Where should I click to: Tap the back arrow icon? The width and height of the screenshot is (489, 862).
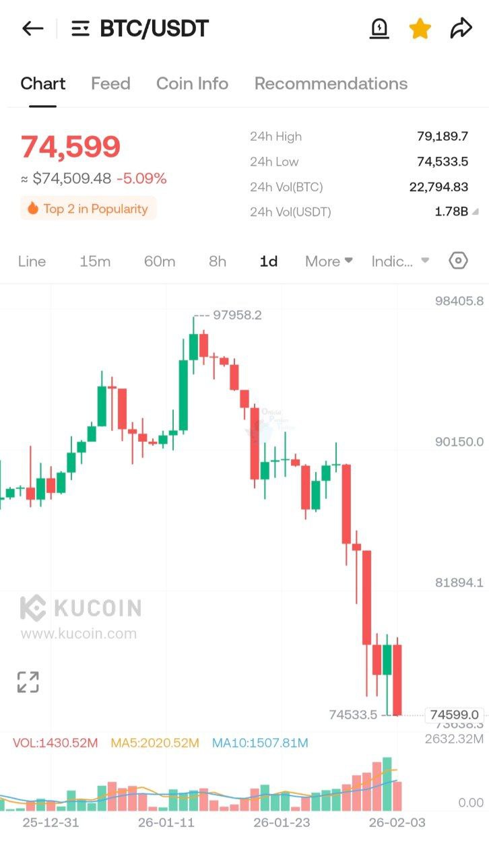pos(32,28)
